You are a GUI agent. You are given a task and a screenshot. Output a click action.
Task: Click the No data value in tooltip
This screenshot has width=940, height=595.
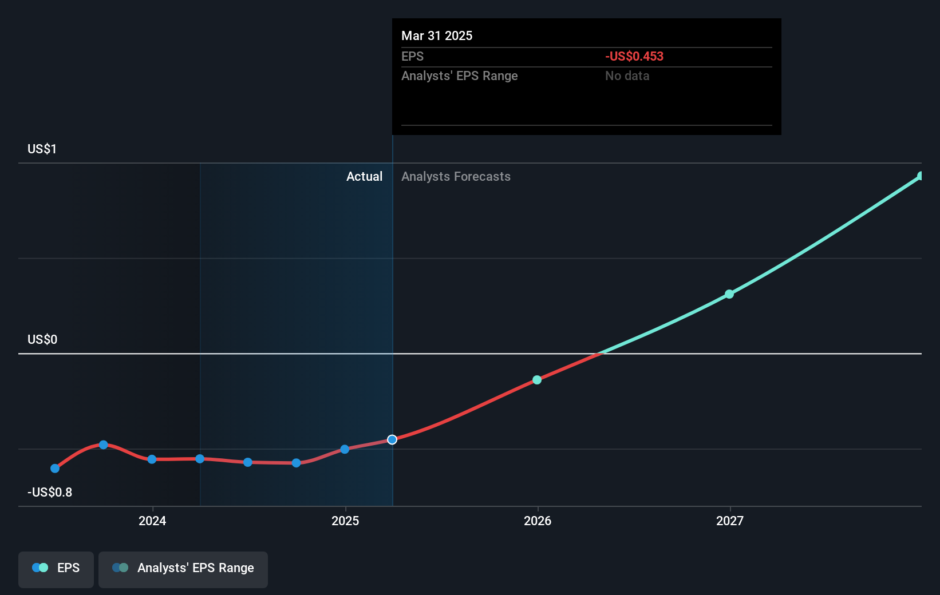click(x=627, y=76)
